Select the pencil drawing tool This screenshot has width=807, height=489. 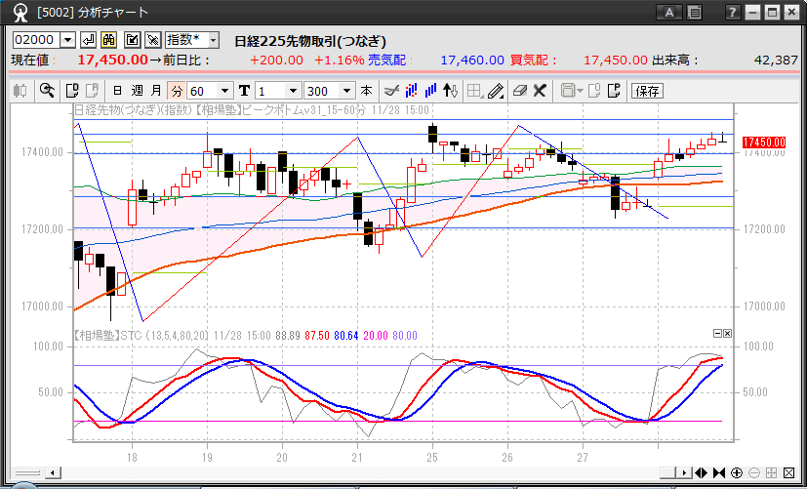(x=496, y=91)
